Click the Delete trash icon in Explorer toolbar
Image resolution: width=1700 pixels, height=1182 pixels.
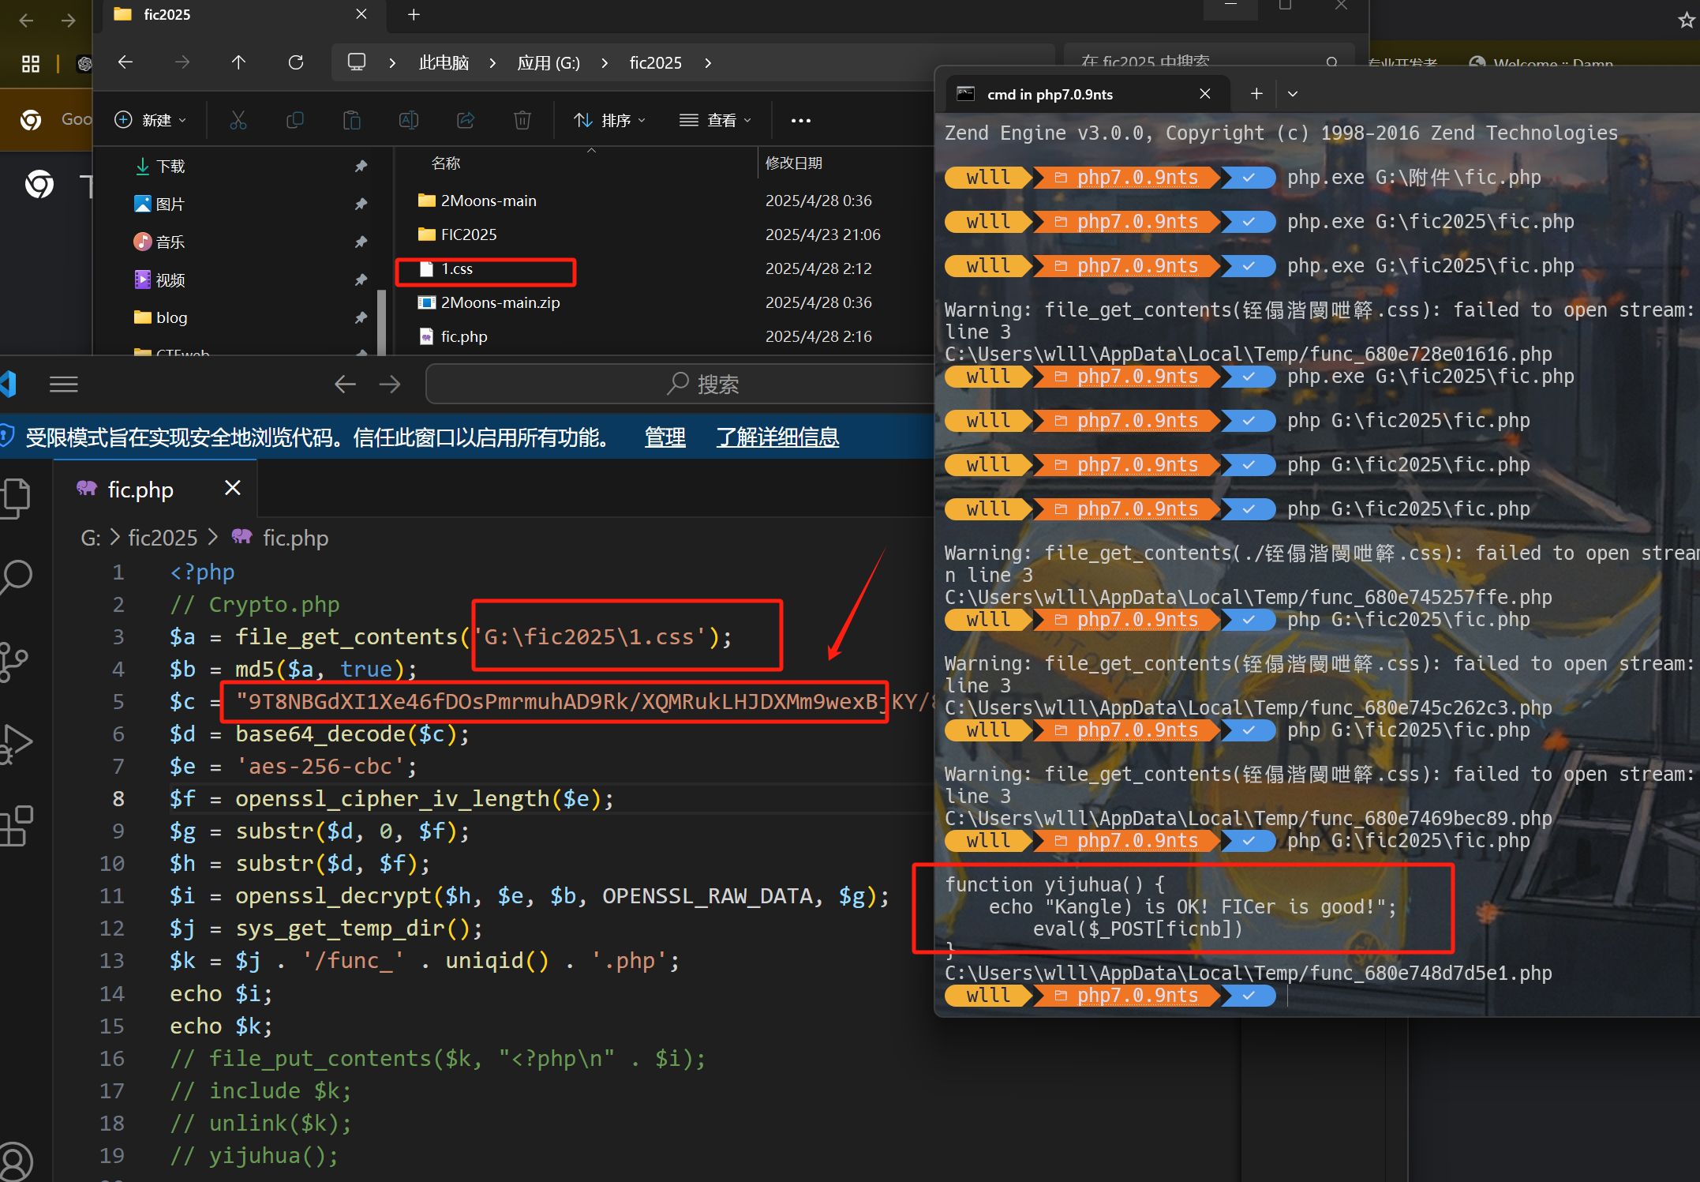[522, 120]
